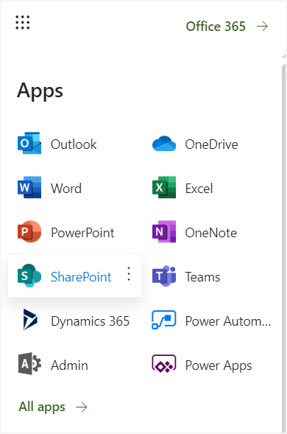Click the OneDrive label

coord(211,144)
